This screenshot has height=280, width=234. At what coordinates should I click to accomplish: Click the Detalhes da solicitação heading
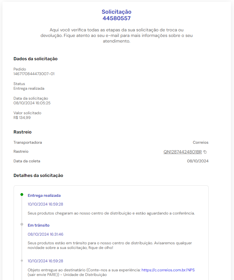coord(38,175)
